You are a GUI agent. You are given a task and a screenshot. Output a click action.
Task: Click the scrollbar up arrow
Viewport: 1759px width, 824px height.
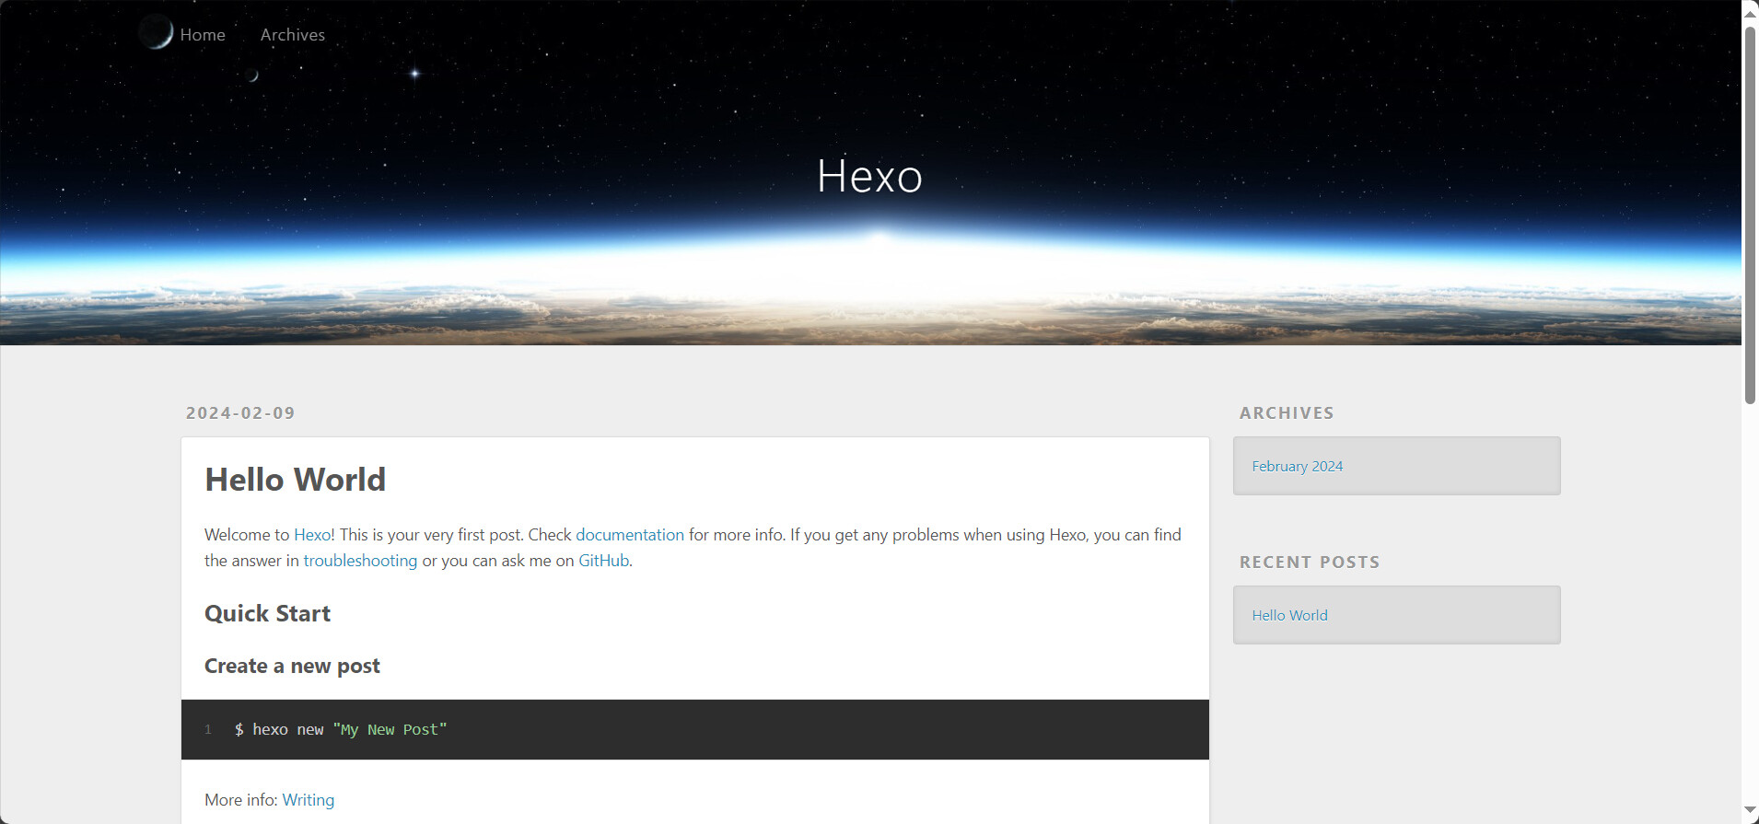coord(1750,13)
